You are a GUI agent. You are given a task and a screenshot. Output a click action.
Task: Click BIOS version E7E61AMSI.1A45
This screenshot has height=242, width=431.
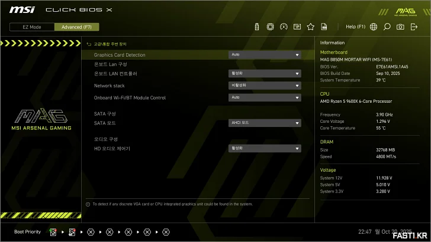pos(392,67)
